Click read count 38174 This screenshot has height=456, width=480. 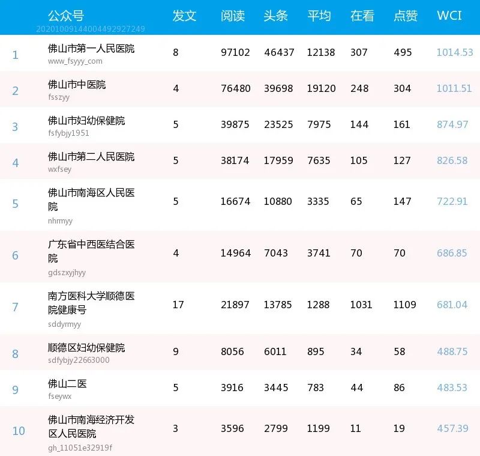pos(235,160)
